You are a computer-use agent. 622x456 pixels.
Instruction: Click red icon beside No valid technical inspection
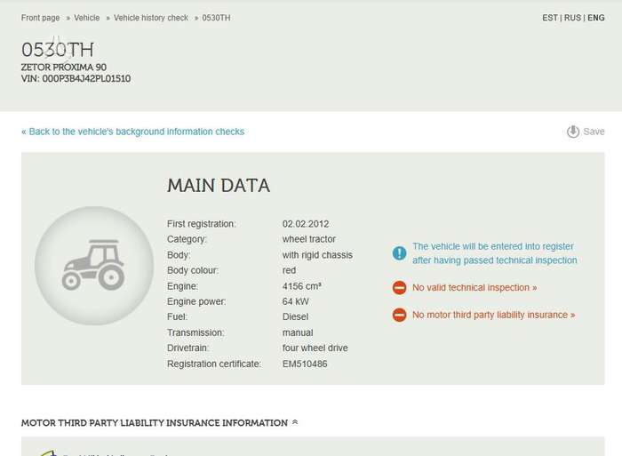(399, 287)
